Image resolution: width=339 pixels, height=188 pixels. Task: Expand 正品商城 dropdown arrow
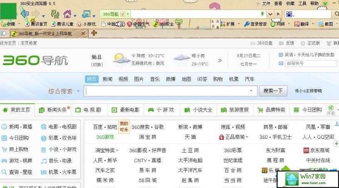point(247,137)
